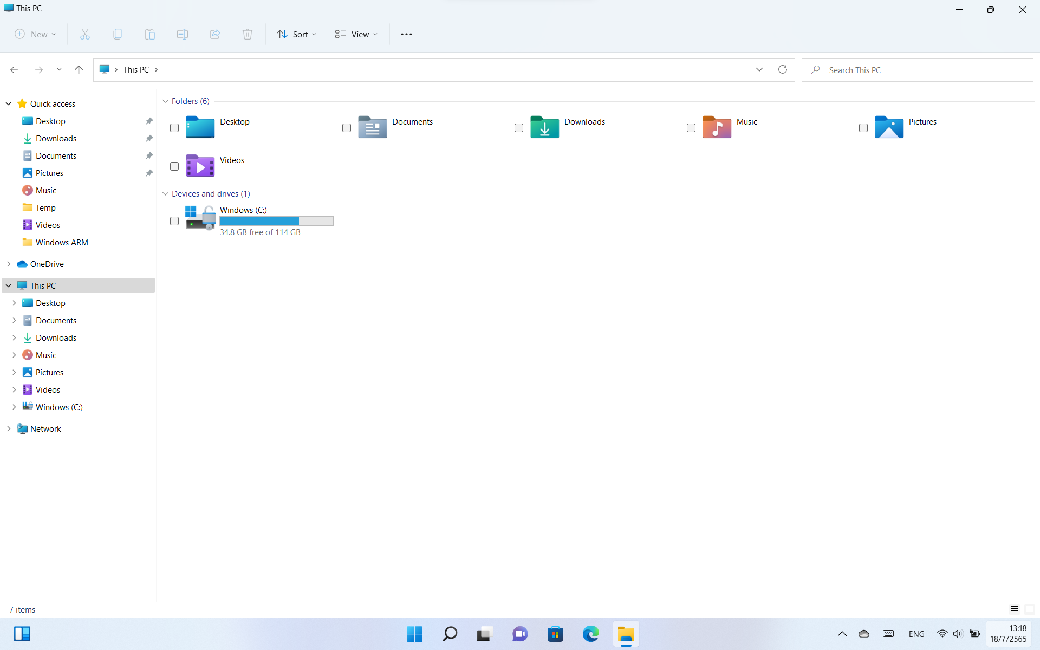Open the Downloads folder icon in Folders section
The height and width of the screenshot is (650, 1040).
click(544, 128)
